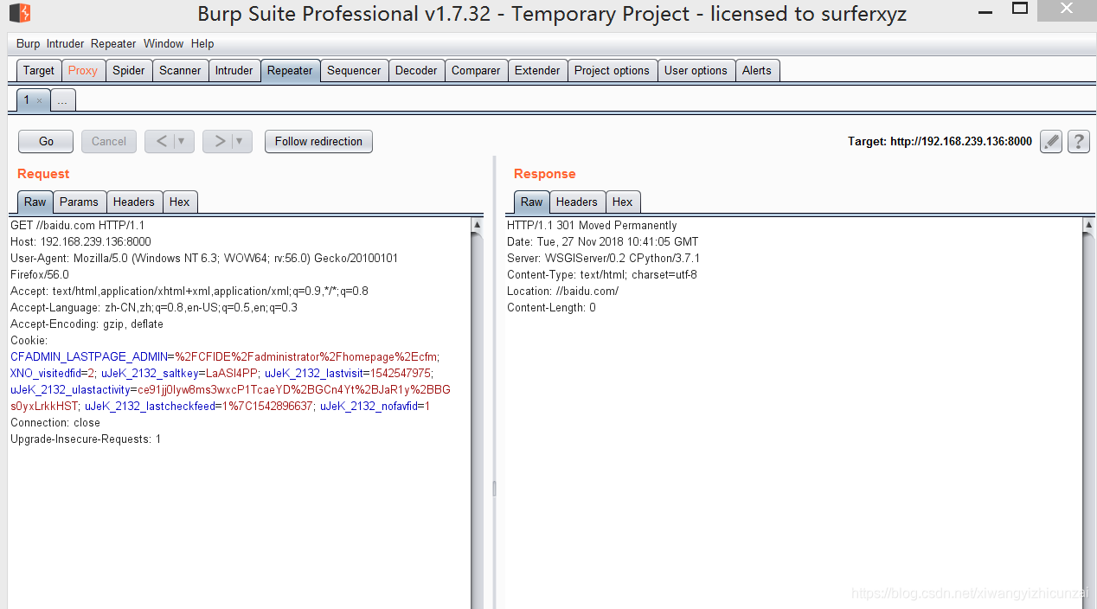Open the Repeater menu
The width and height of the screenshot is (1097, 609).
pyautogui.click(x=113, y=43)
